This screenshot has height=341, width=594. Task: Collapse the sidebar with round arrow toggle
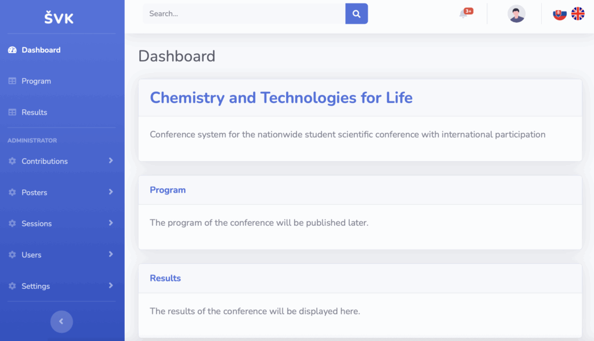point(61,321)
